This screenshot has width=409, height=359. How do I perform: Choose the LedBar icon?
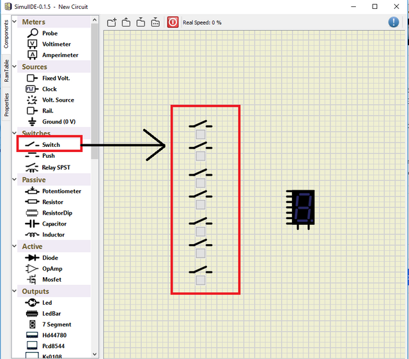32,314
